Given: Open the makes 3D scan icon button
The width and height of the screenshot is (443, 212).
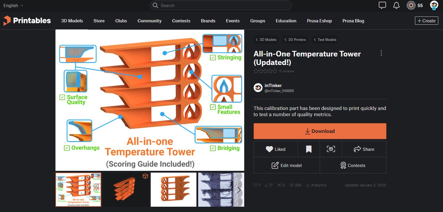Looking at the screenshot, I should pos(331,149).
